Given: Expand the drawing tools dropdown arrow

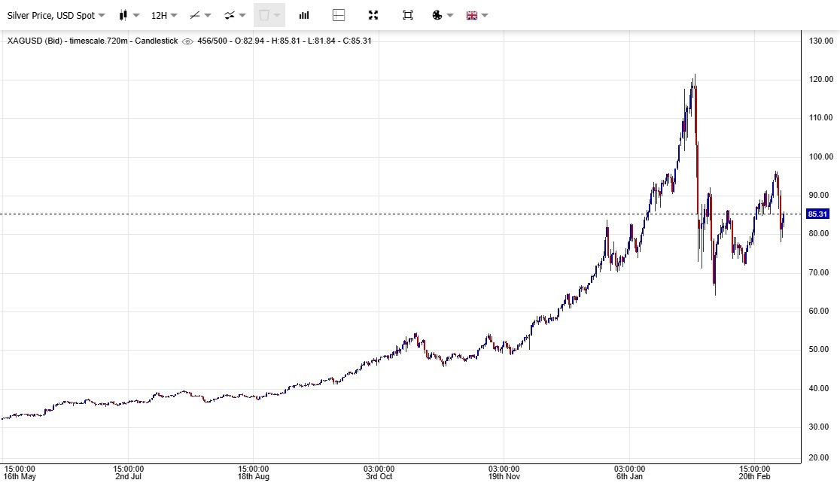Looking at the screenshot, I should tap(208, 16).
